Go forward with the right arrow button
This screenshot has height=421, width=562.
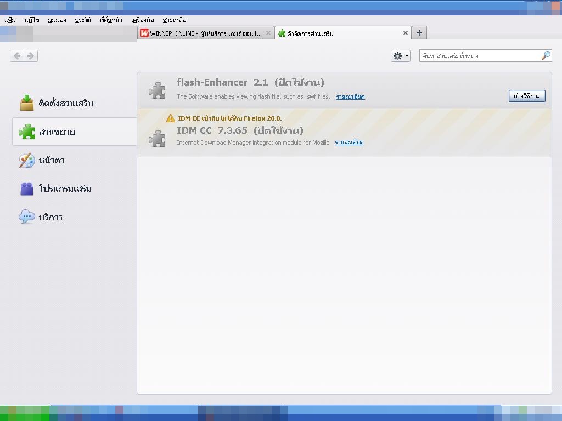coord(31,56)
